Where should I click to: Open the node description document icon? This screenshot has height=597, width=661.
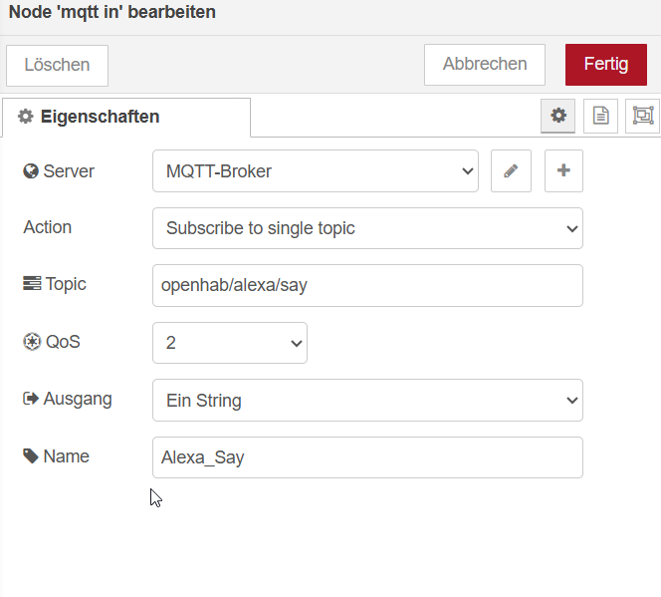(601, 116)
